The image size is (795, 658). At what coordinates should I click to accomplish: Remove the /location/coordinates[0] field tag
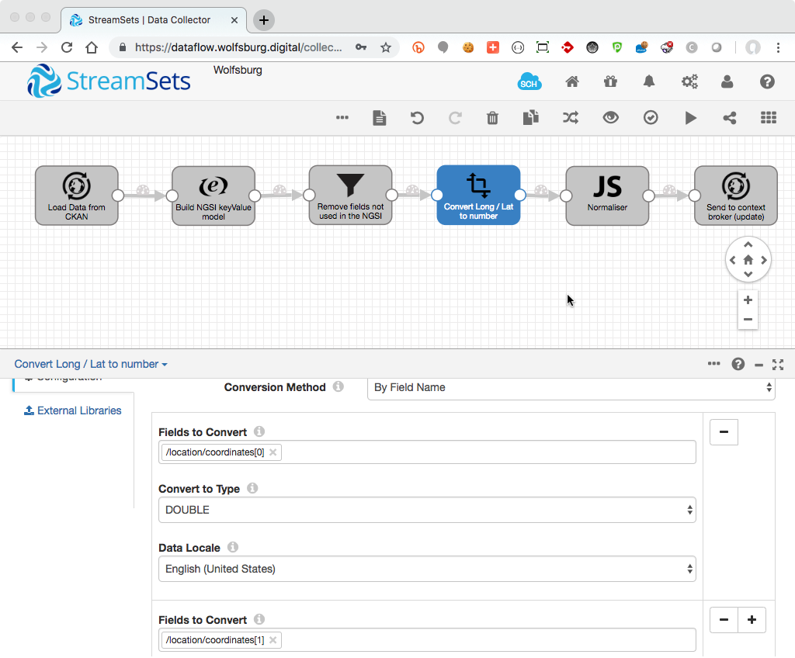coord(273,452)
